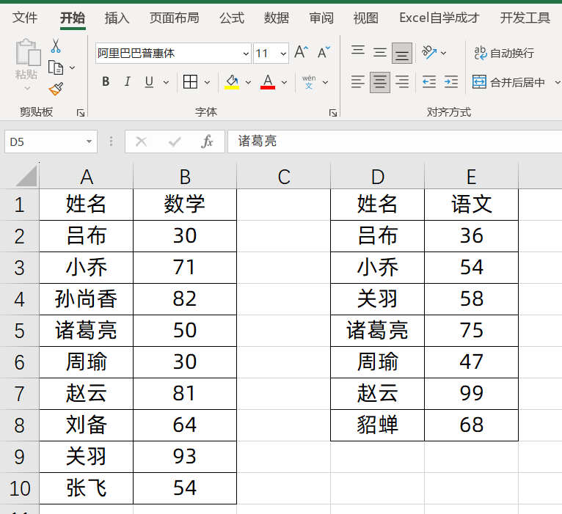
Task: Increase the indent
Action: [451, 82]
